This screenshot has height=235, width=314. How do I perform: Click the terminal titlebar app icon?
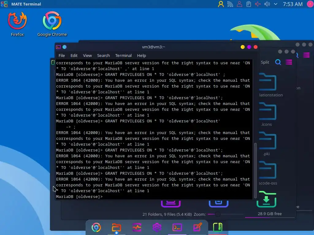point(58,47)
